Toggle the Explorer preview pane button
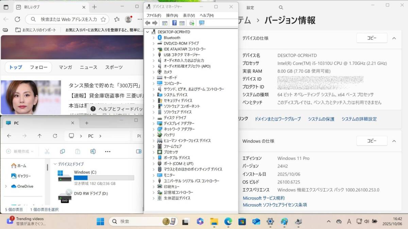This screenshot has height=229, width=408. point(139,151)
